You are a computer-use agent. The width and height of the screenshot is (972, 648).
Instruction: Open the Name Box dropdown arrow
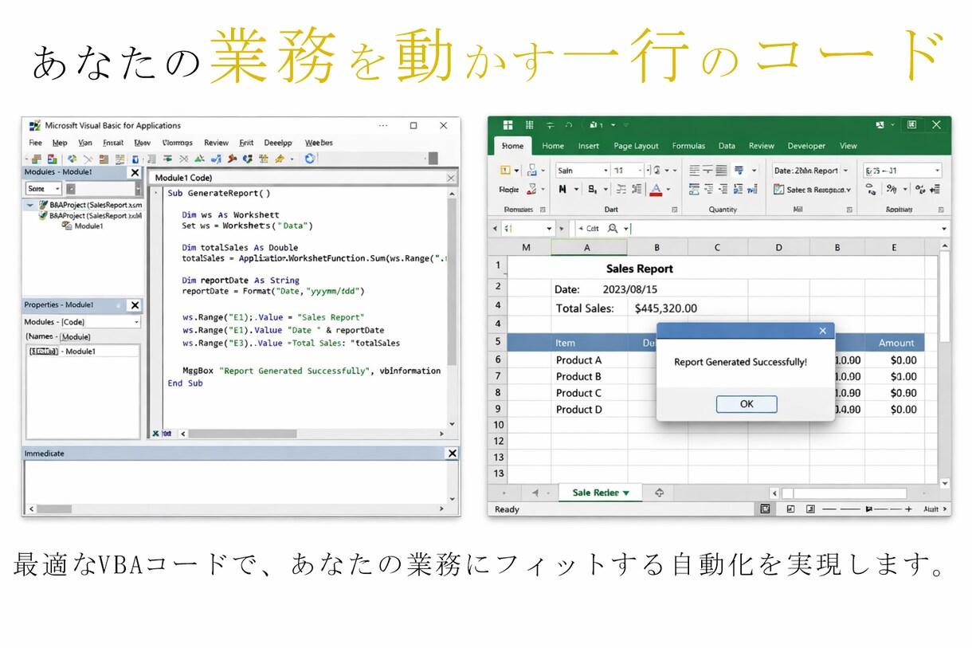click(550, 229)
